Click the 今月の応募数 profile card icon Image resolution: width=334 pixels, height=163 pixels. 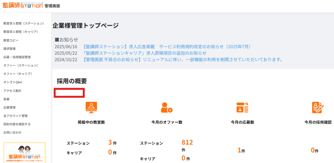click(x=242, y=108)
